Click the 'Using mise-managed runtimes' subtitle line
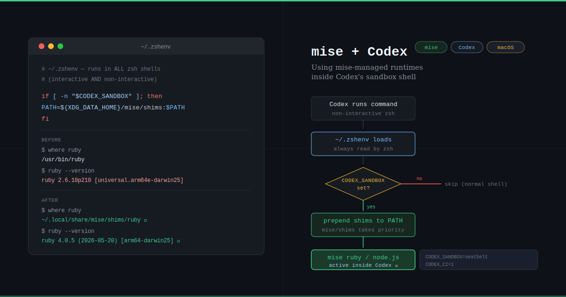This screenshot has width=566, height=297. [x=367, y=67]
